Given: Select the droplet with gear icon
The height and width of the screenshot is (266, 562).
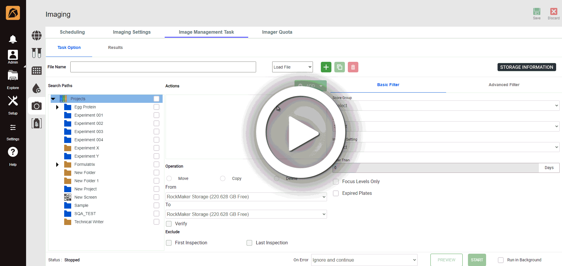Looking at the screenshot, I should (37, 88).
